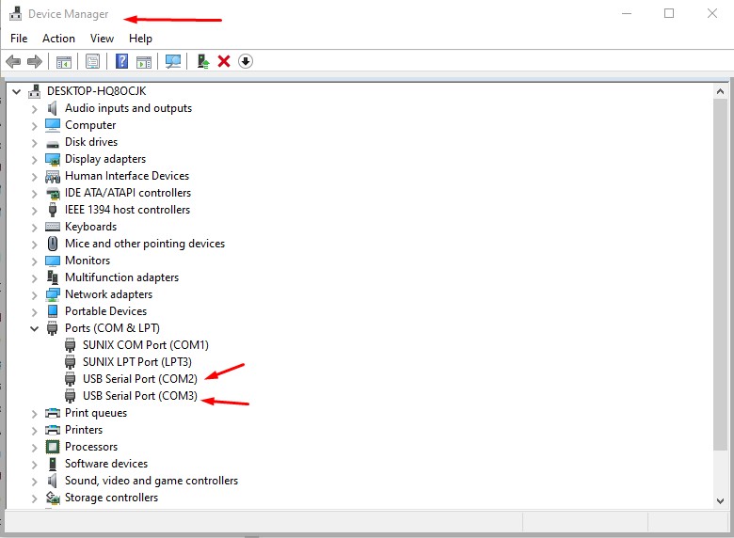Select the USB Serial Port (COM3) entry

tap(140, 396)
